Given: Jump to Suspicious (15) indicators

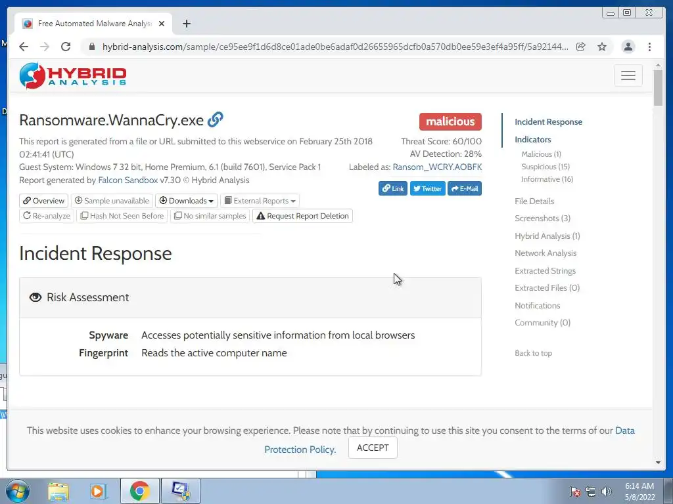Looking at the screenshot, I should (x=545, y=166).
